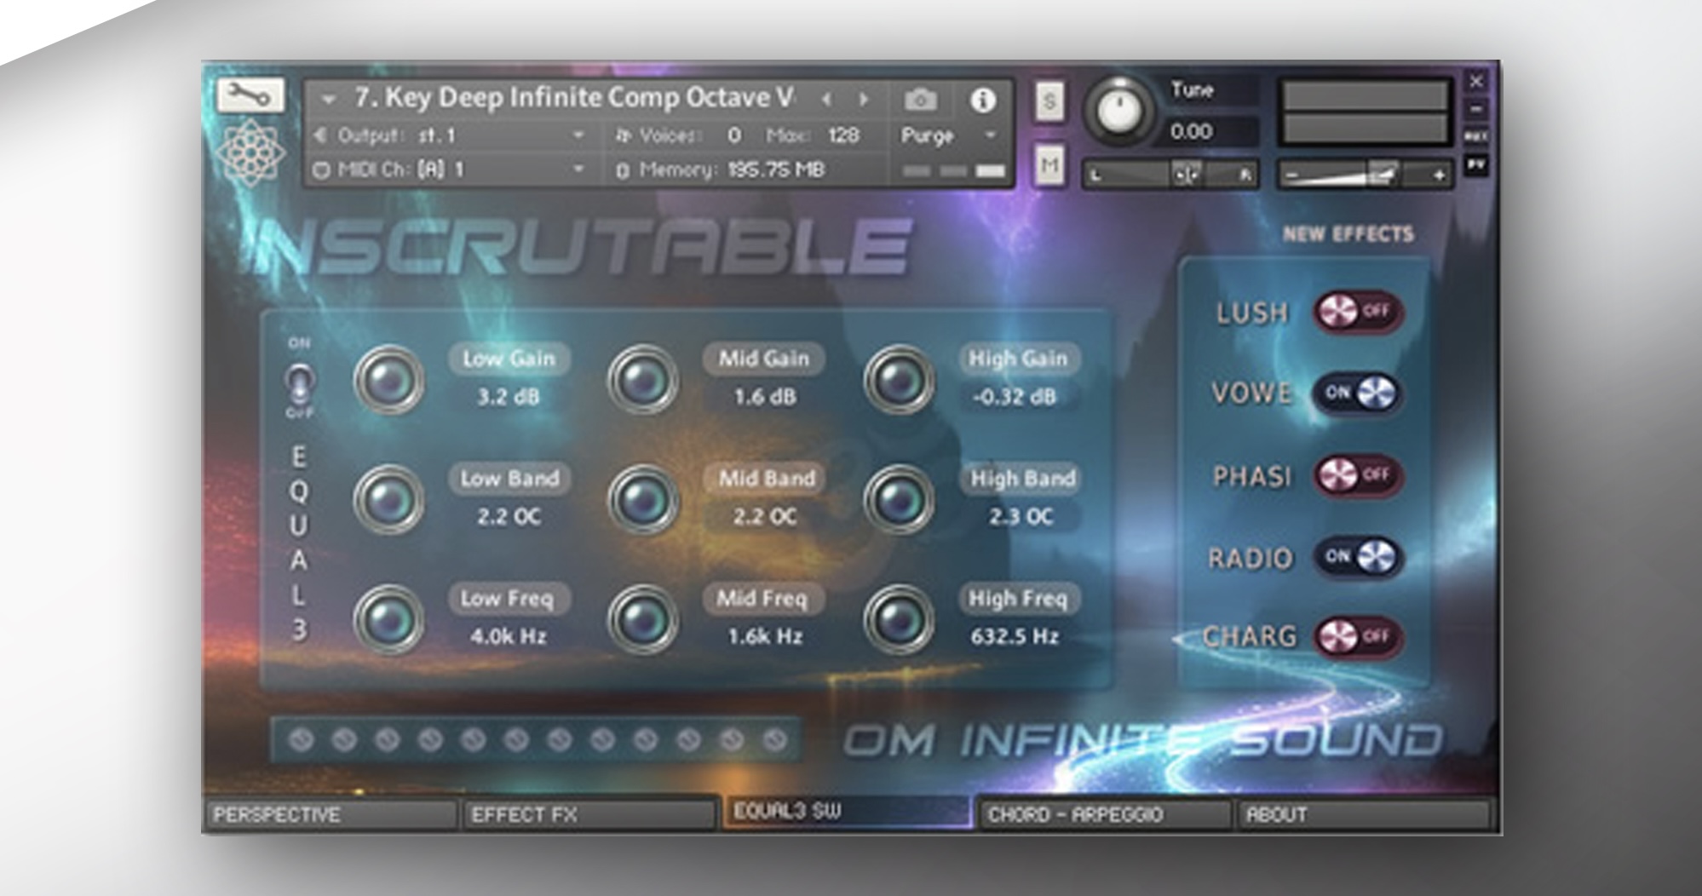Open the EFFECT FX tab
Viewport: 1702px width, 896px height.
coord(589,814)
